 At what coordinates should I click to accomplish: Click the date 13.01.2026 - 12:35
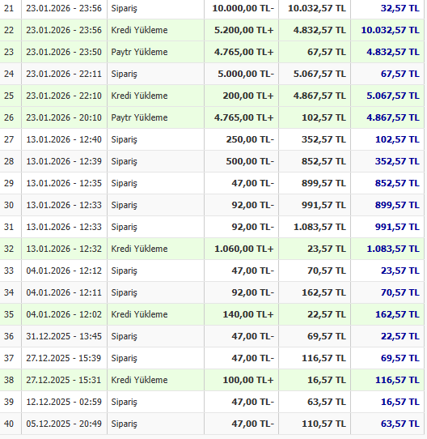click(64, 183)
